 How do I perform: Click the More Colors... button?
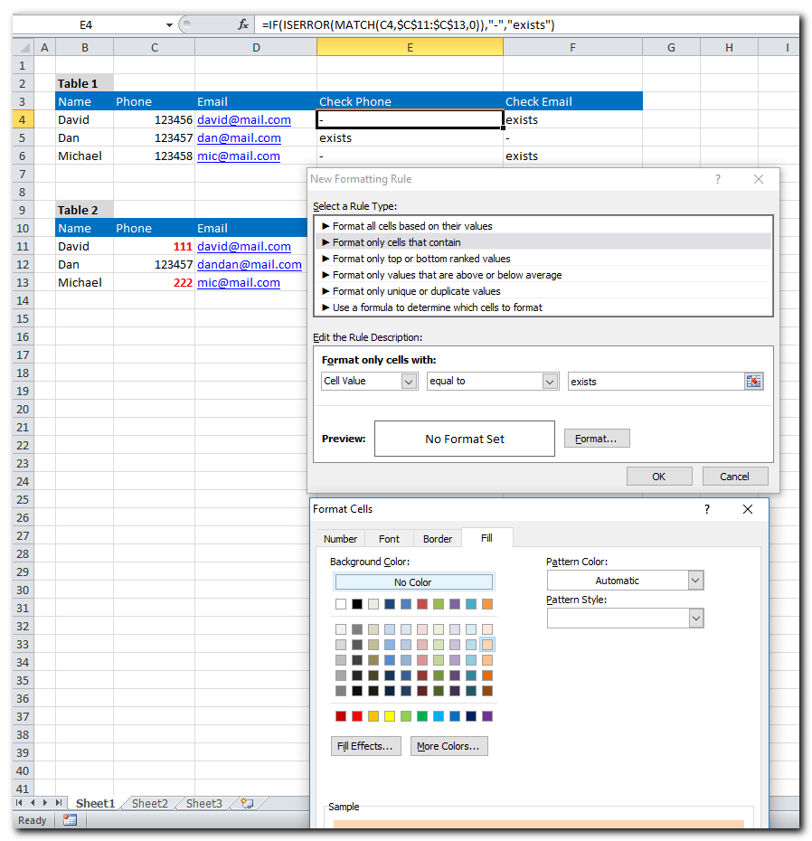[x=449, y=746]
